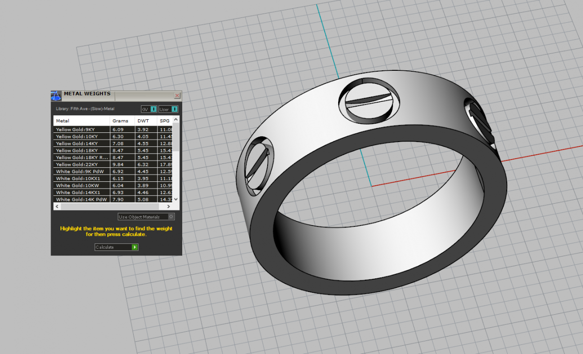
Task: Click the scroll-left arrow below the table
Action: click(x=57, y=206)
